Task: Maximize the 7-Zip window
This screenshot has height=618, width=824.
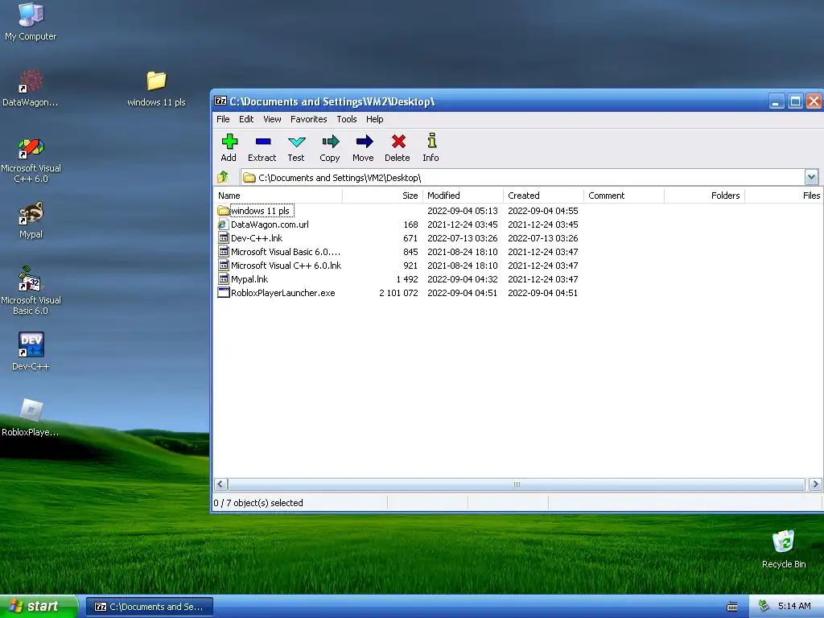Action: [x=795, y=101]
